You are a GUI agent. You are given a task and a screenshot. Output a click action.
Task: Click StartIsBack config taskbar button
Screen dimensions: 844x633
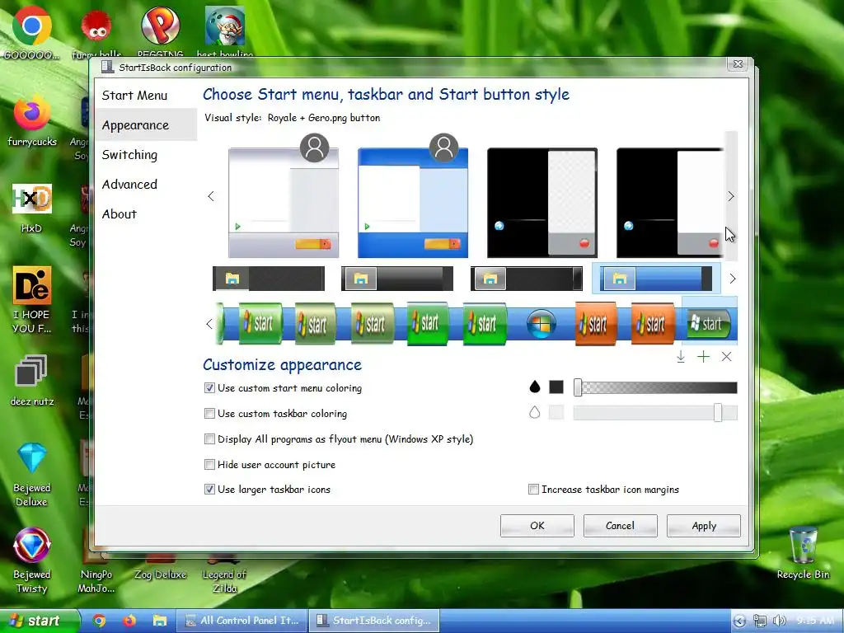[375, 621]
